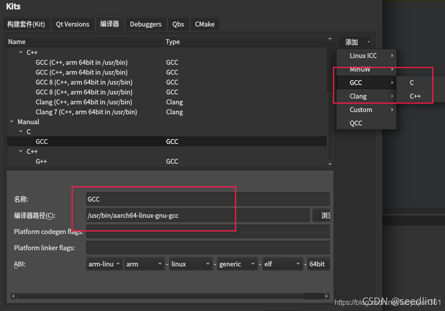Choose Linux ICC from add menu

[366, 56]
